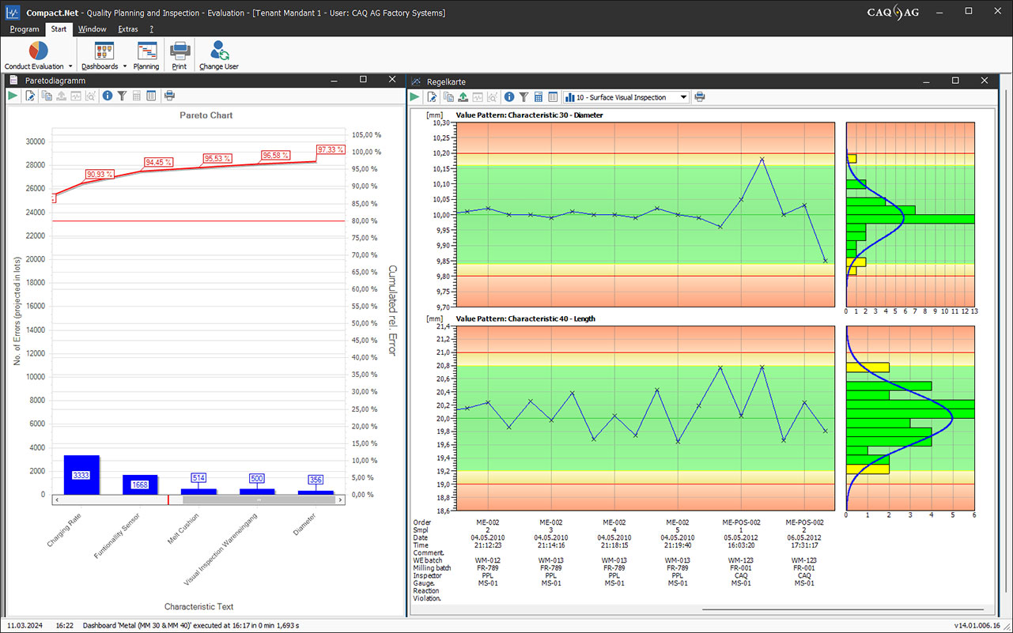Open the '10 - Surface Visual Inspection' combo box

click(x=683, y=97)
